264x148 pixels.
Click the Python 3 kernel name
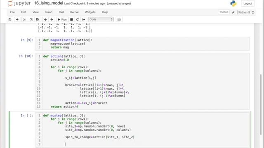point(244,12)
